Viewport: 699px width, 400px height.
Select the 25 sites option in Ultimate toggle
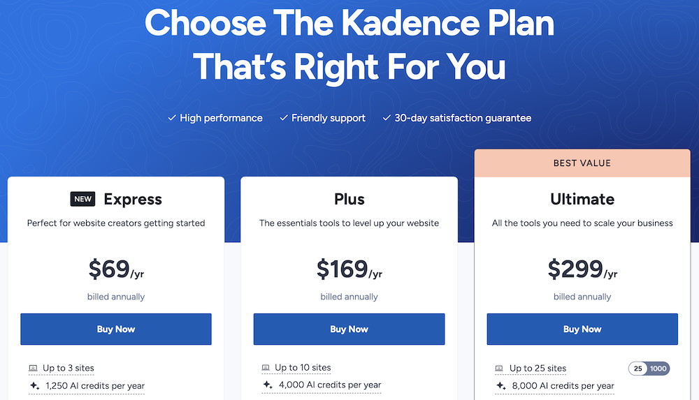point(638,369)
